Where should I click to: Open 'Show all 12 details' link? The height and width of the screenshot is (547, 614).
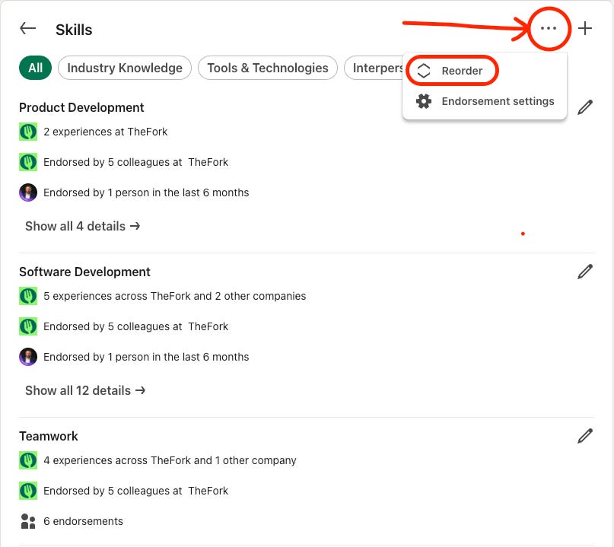(85, 391)
